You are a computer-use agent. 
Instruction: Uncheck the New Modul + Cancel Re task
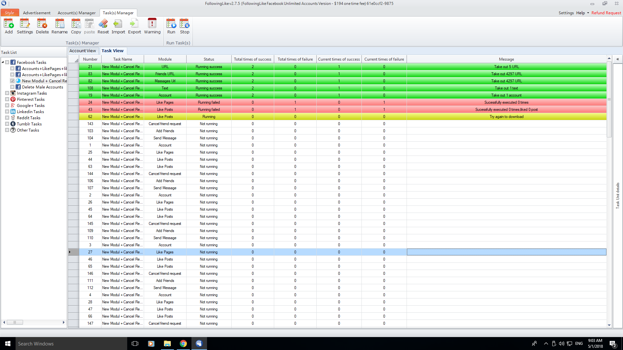tap(12, 81)
